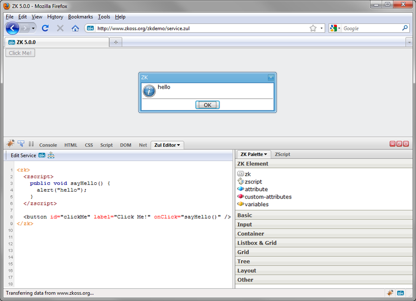Go to the browser home page

coord(75,28)
